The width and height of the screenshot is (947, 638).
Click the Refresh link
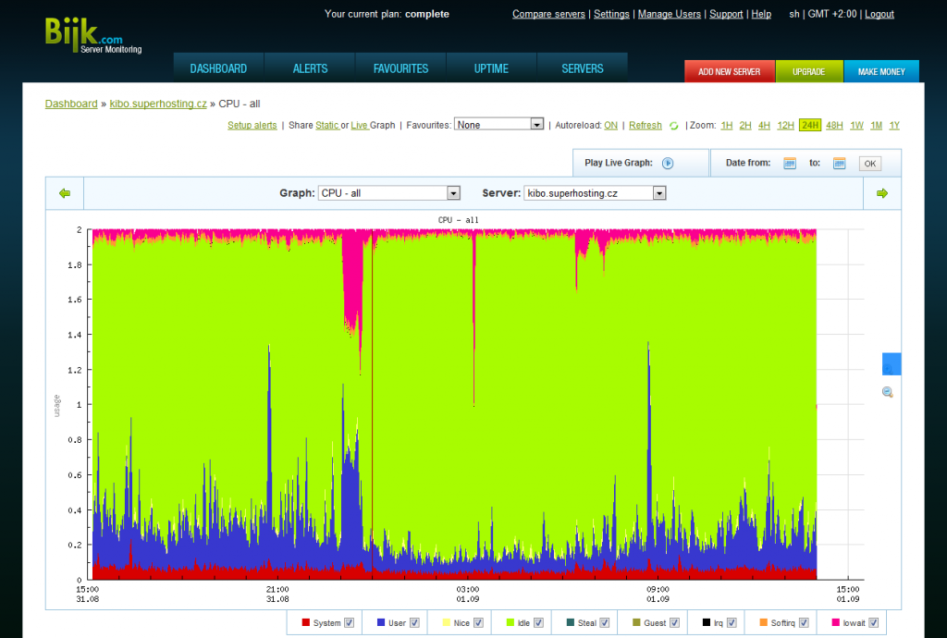(645, 125)
